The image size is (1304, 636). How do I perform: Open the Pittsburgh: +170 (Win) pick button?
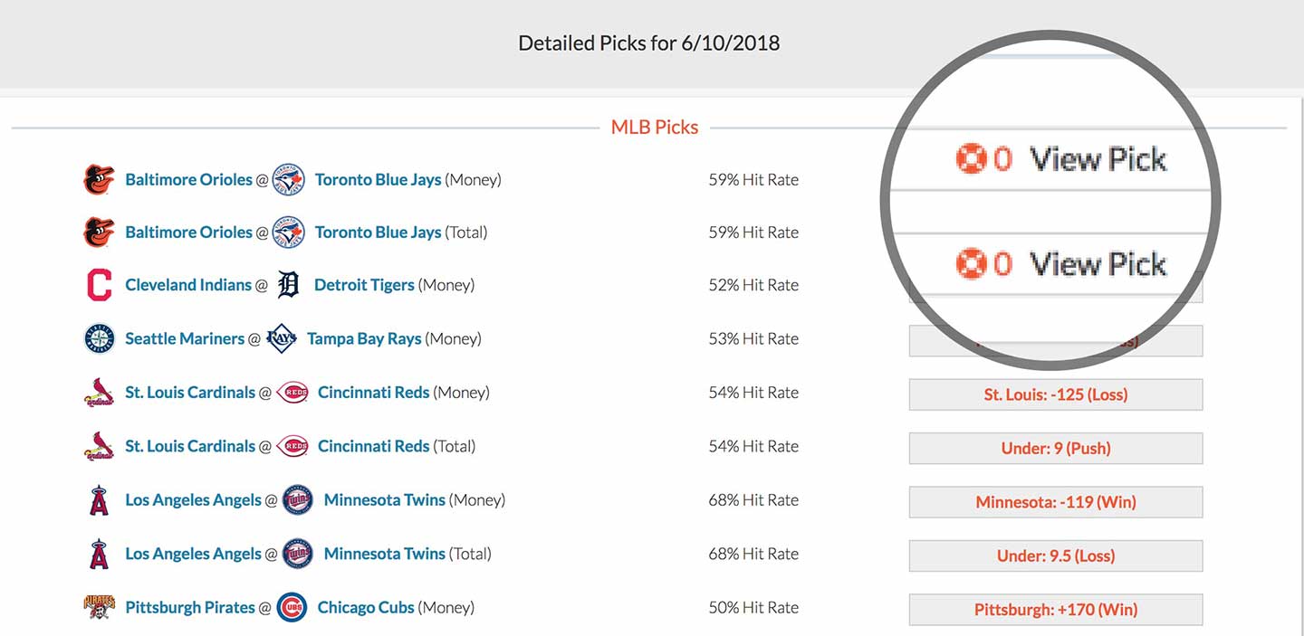pos(1056,610)
